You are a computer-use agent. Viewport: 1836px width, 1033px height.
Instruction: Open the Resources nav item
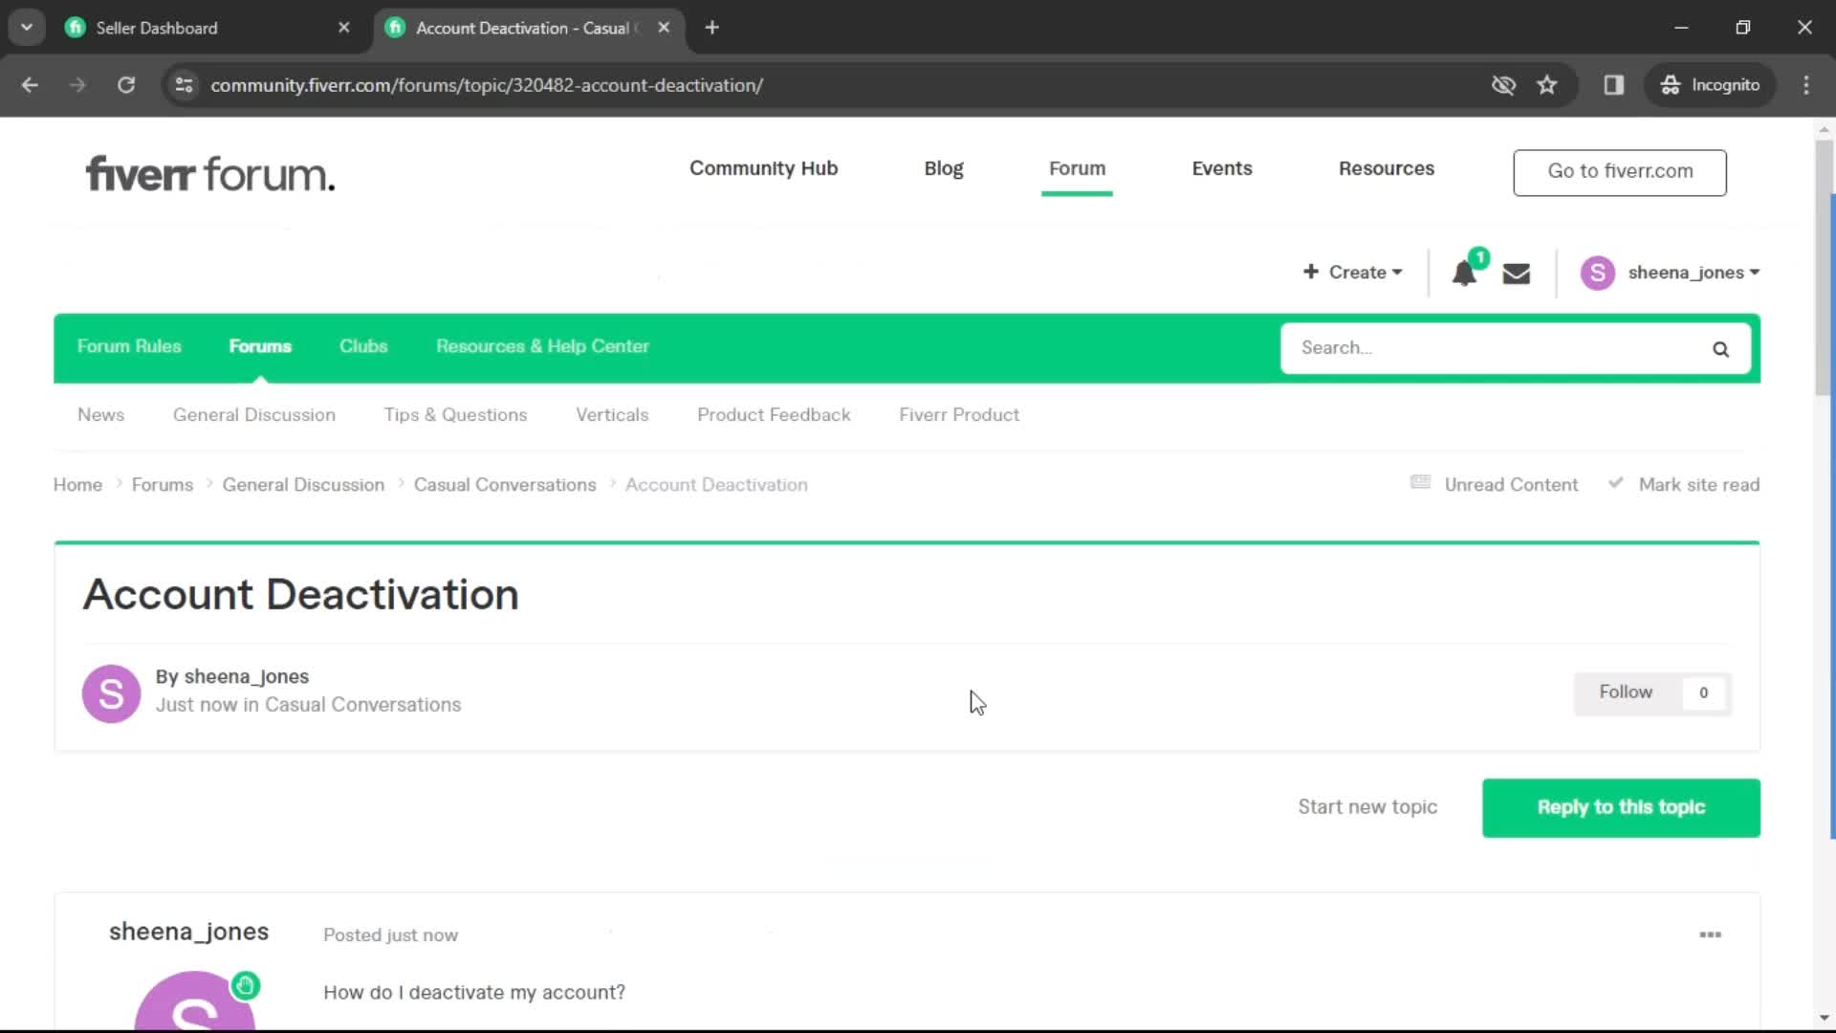(1386, 168)
